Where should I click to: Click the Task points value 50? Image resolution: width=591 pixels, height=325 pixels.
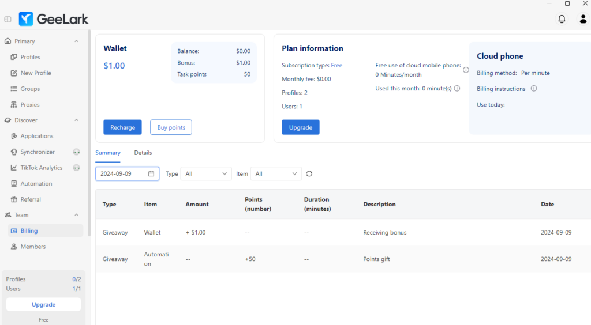[247, 74]
